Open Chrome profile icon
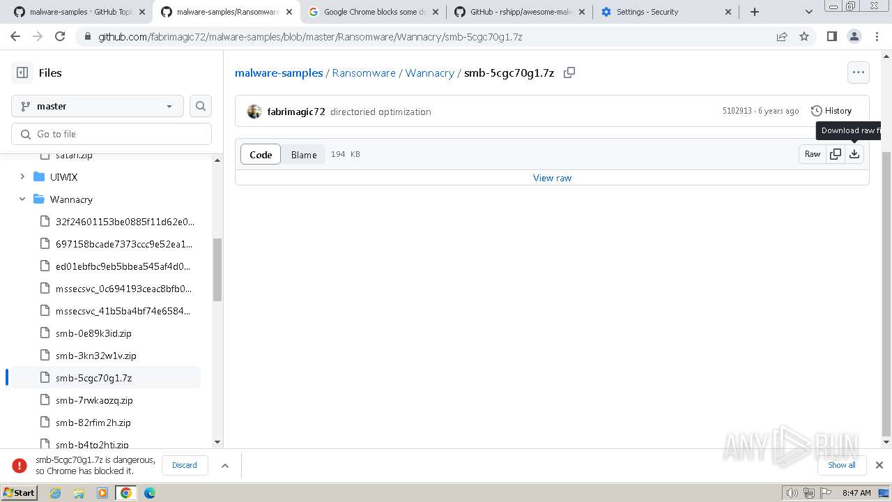Screen dimensions: 892x502 click(x=854, y=36)
